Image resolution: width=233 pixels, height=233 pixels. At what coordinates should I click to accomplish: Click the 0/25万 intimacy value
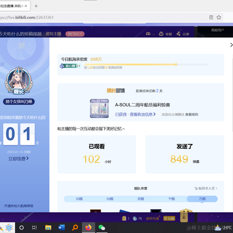pos(96,59)
